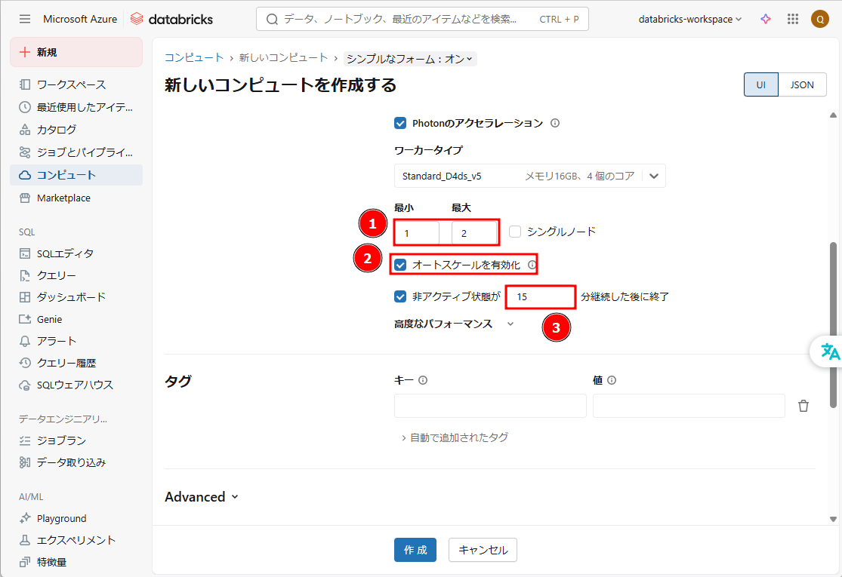Open the apps grid icon
This screenshot has width=842, height=577.
point(792,19)
